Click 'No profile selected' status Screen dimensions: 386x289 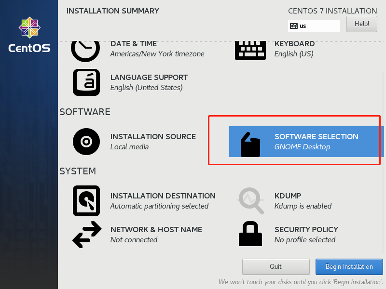(305, 239)
